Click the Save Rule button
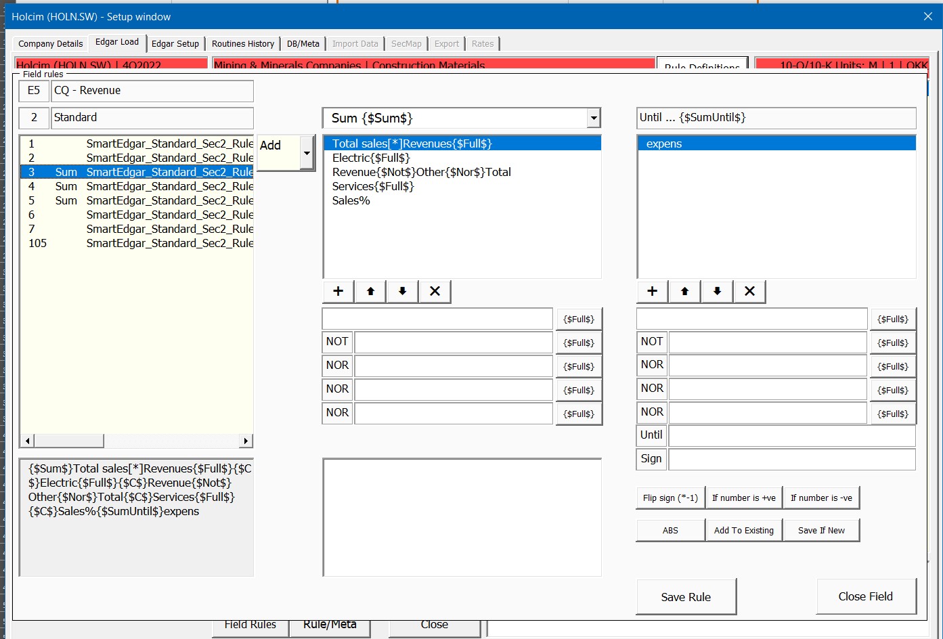This screenshot has height=639, width=943. pyautogui.click(x=686, y=597)
